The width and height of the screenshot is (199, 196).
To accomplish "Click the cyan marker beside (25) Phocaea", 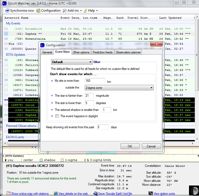I will click(6, 60).
